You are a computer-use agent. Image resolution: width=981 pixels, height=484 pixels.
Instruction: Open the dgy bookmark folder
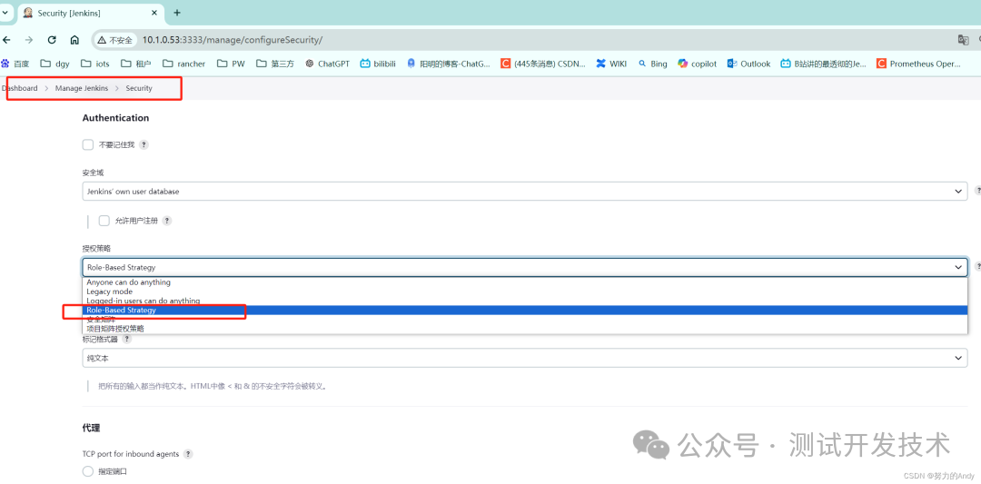click(x=55, y=64)
